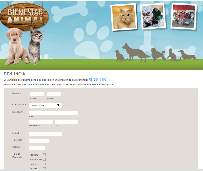203x171 pixels.
Task: Check the Maltrato checkbox
Action: tap(44, 155)
